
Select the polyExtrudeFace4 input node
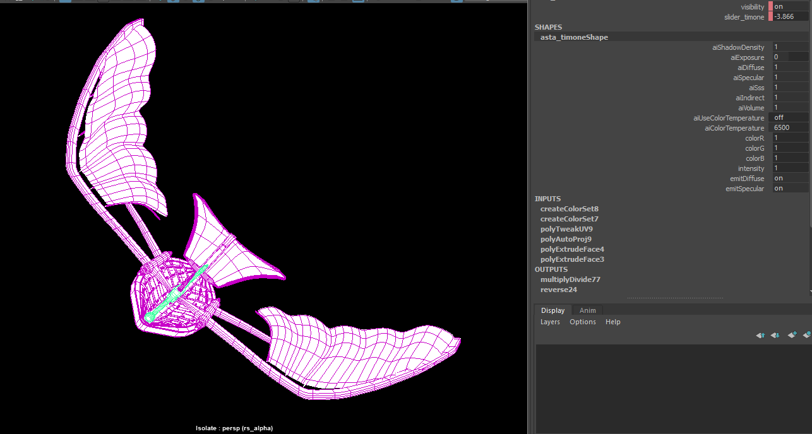[x=572, y=249]
